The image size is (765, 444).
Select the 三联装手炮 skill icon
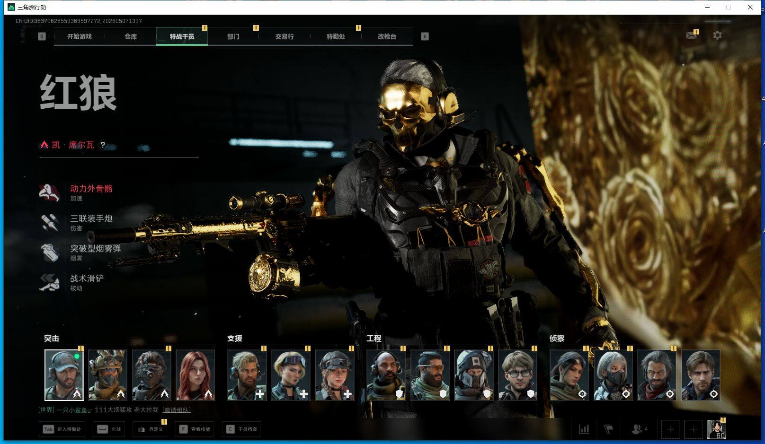[50, 222]
